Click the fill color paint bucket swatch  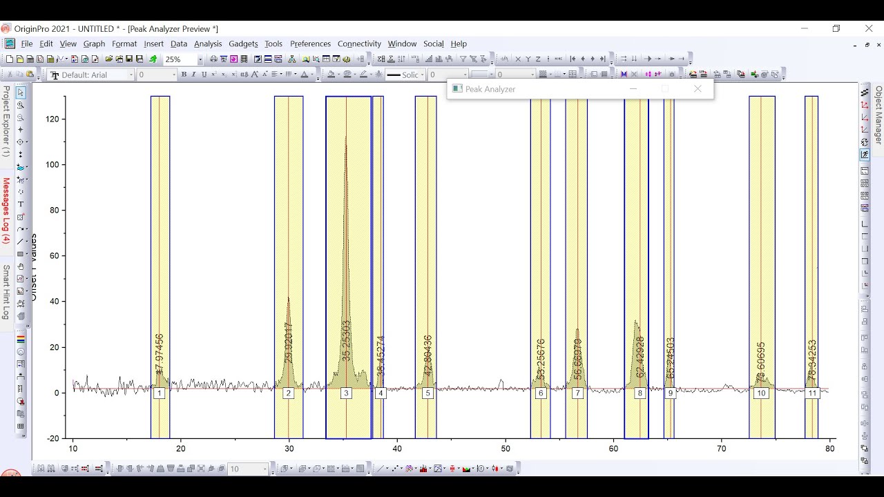click(x=331, y=75)
